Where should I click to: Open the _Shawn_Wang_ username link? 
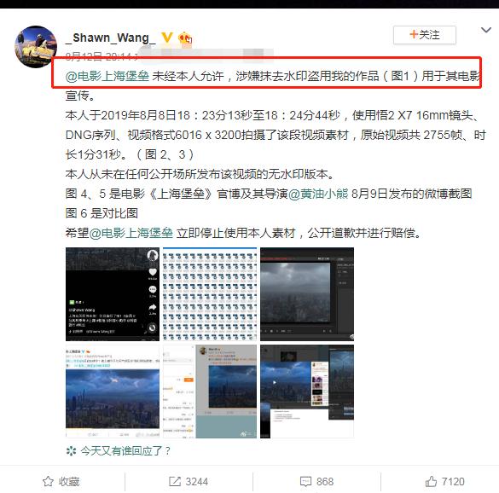pos(111,38)
